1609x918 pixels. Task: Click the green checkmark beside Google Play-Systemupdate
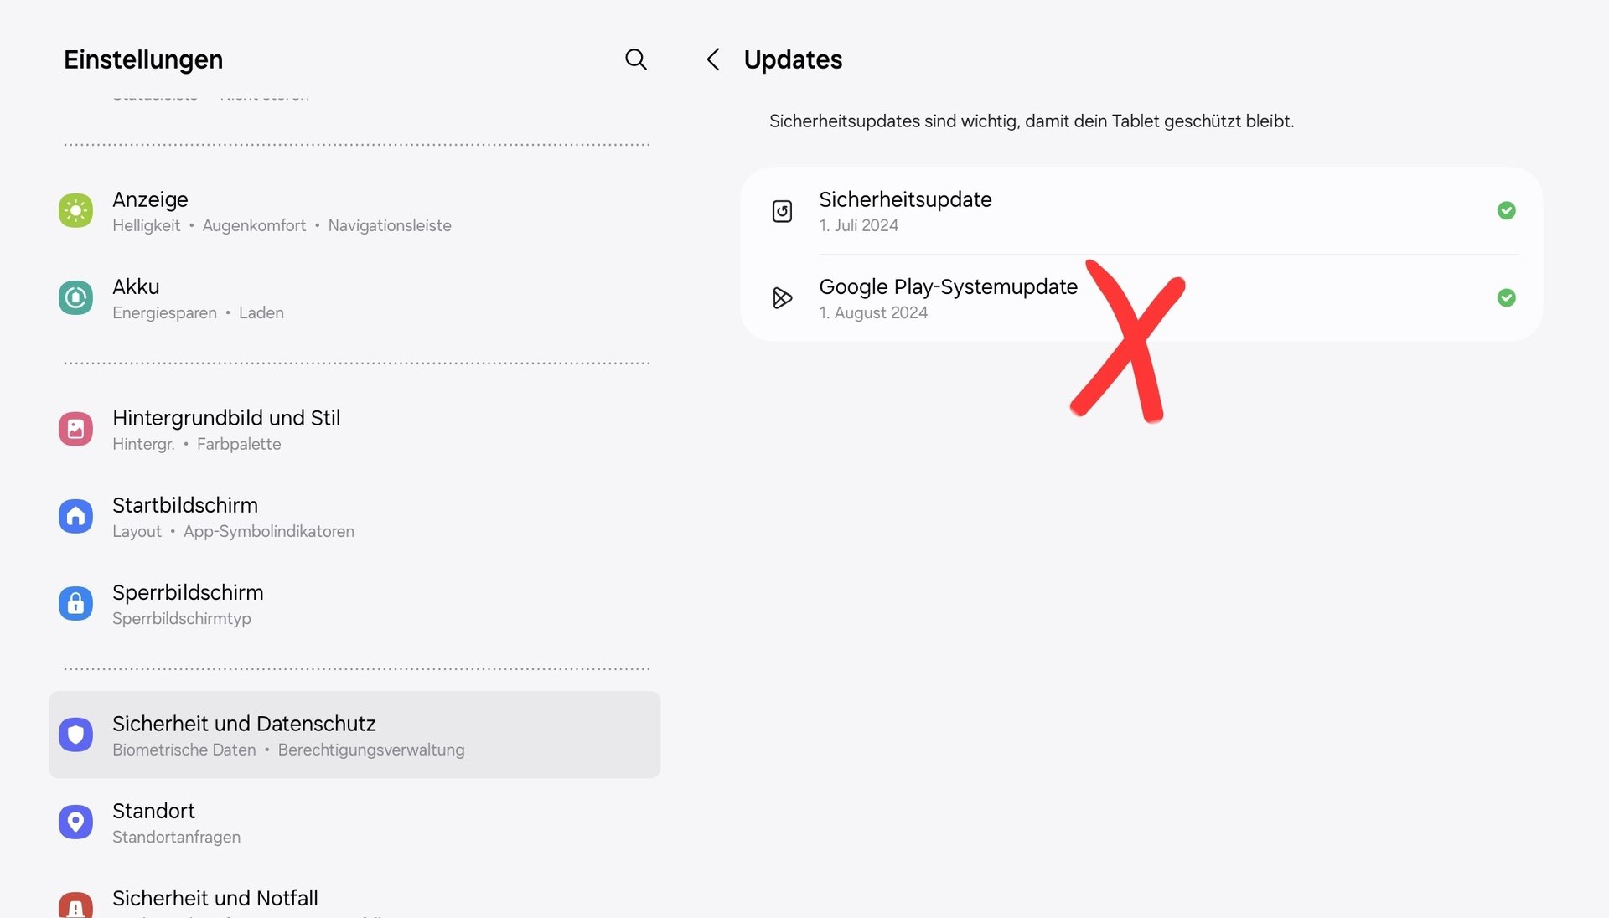click(1506, 297)
